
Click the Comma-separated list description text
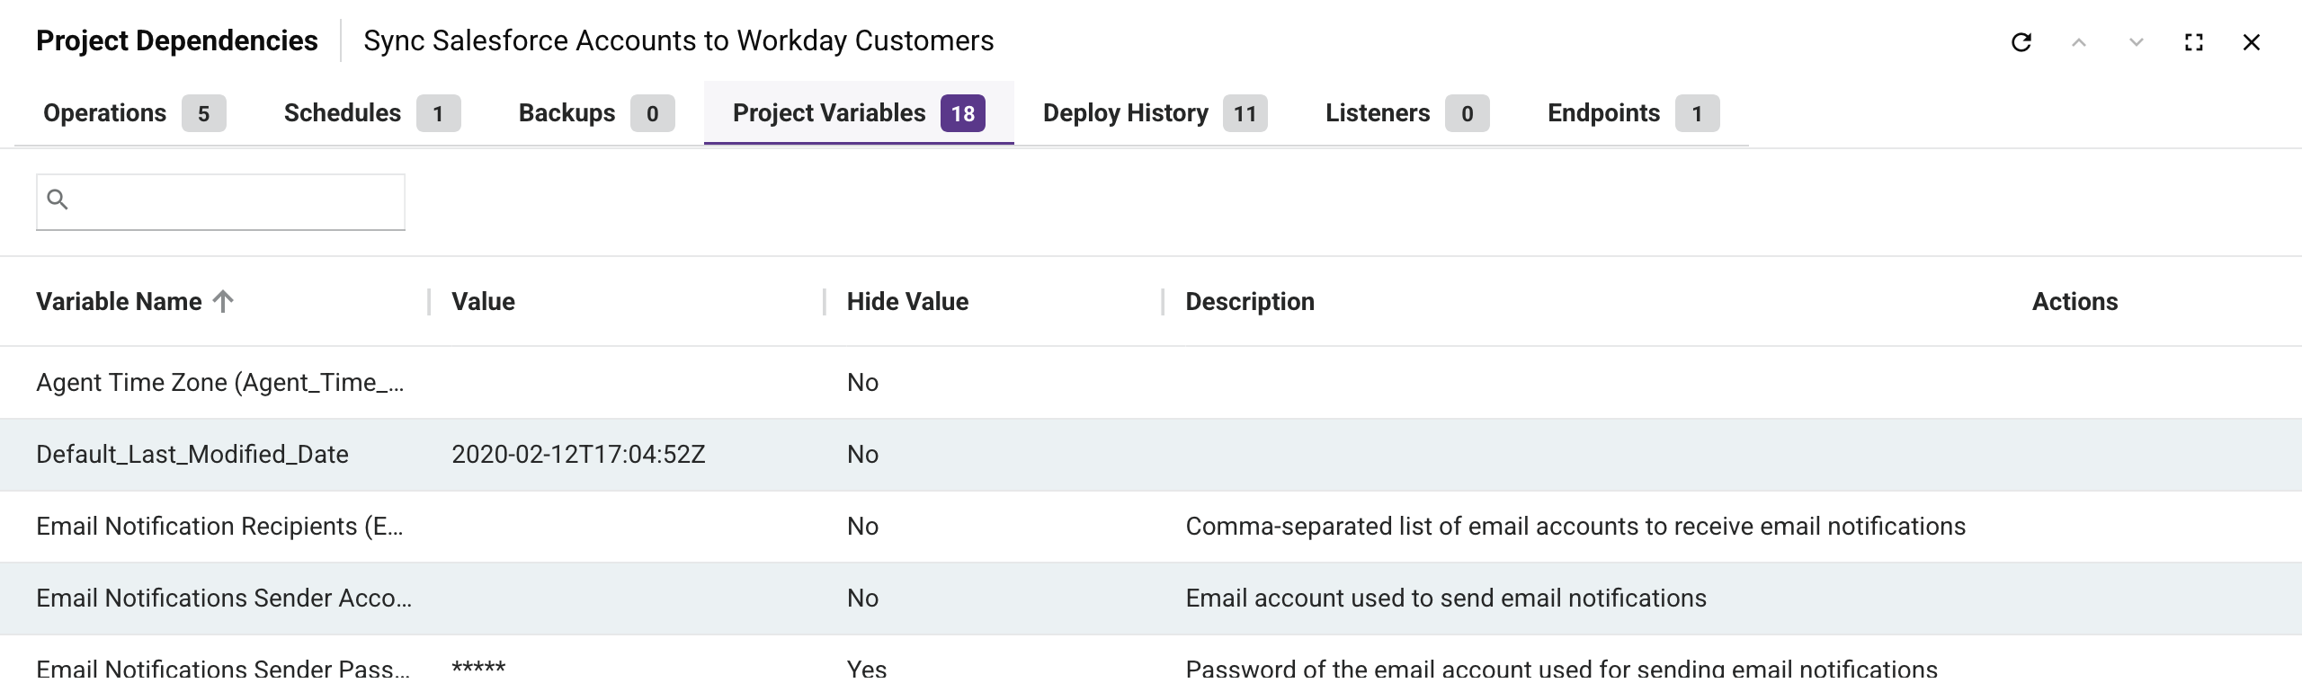point(1575,527)
